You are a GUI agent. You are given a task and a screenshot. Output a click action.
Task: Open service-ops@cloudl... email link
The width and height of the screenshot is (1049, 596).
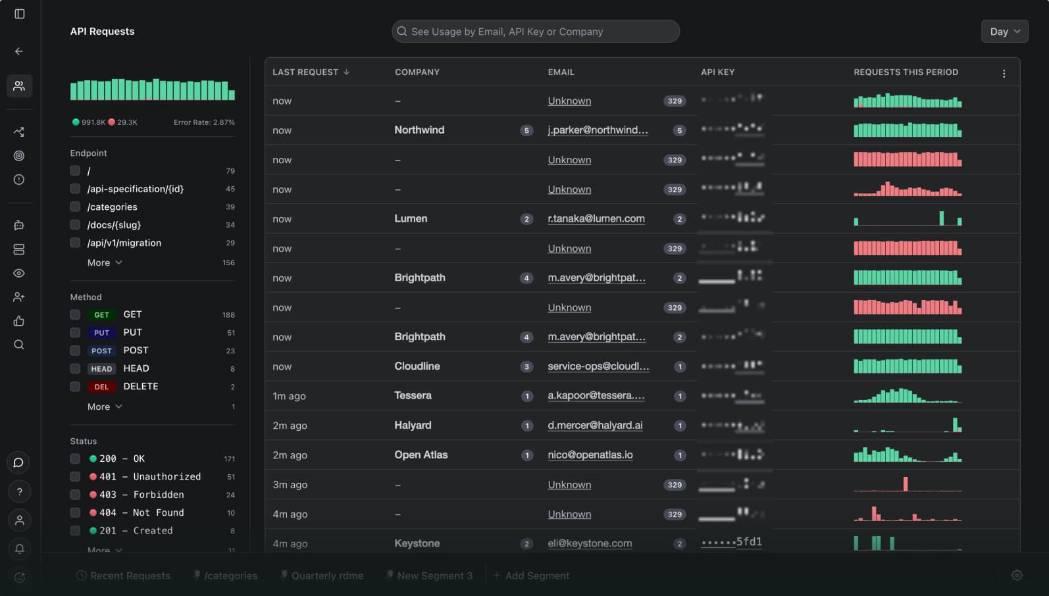(x=598, y=366)
